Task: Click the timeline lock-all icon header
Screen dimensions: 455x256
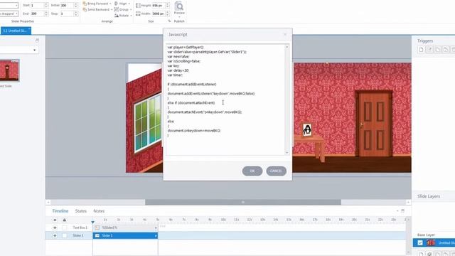Action: tap(65, 220)
